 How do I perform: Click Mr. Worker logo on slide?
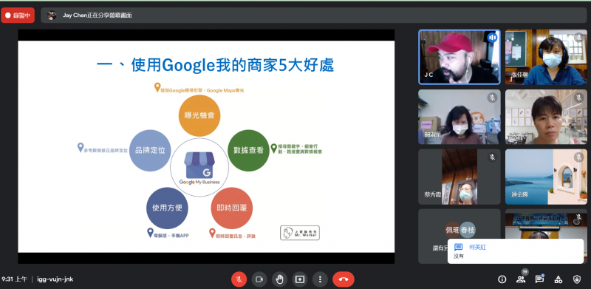(x=300, y=233)
